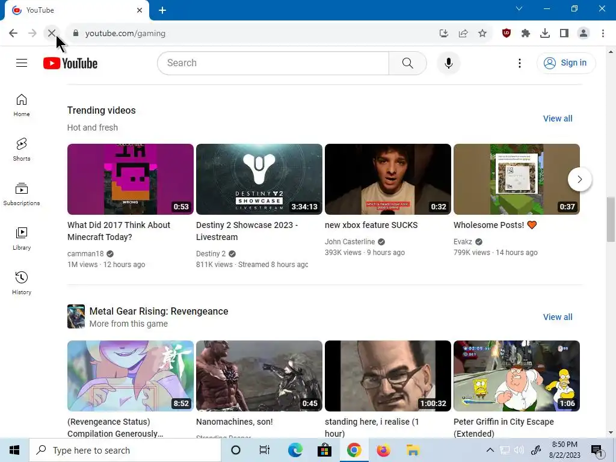The height and width of the screenshot is (462, 616).
Task: Show next Trending videos with arrow
Action: (x=579, y=179)
